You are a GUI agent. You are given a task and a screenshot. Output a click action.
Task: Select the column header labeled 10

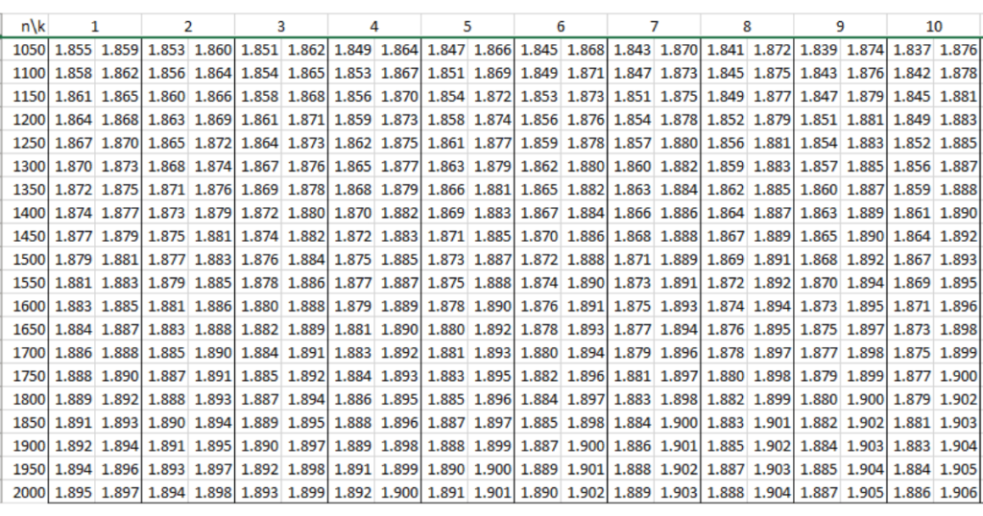(x=934, y=26)
